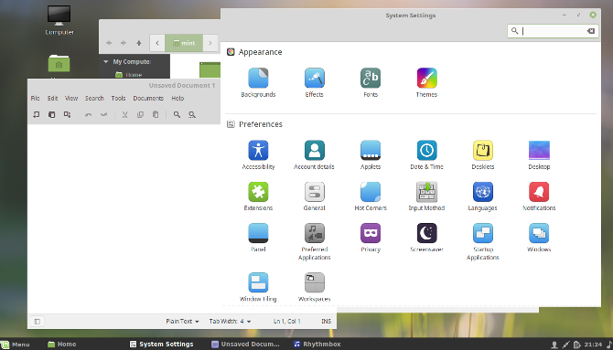613x350 pixels.
Task: Open the Plain Text language dropdown
Action: coord(182,322)
